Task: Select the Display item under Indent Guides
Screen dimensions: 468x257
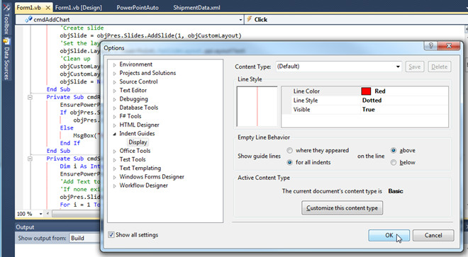Action: click(x=138, y=142)
